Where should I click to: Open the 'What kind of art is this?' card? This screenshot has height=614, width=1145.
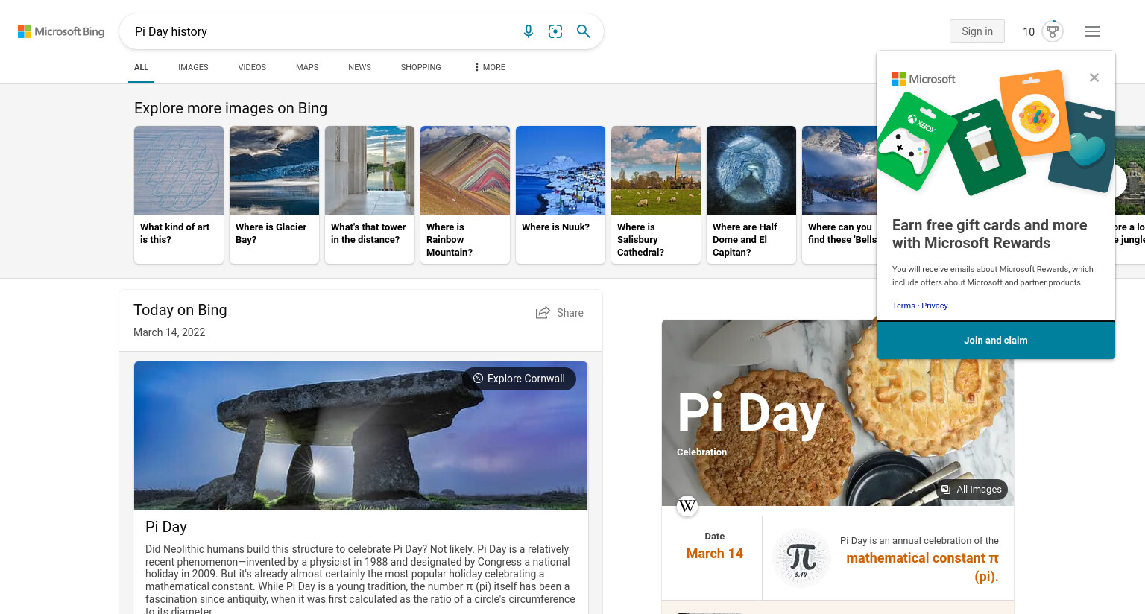(x=179, y=194)
